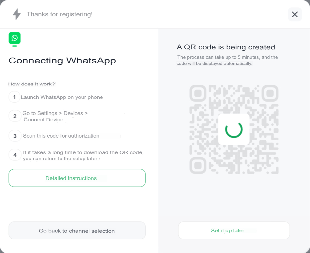This screenshot has height=253, width=310.
Task: Click the step 2 number circle
Action: [x=15, y=116]
